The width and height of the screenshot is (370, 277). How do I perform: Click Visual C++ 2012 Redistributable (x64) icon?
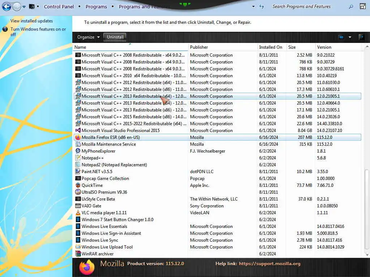point(78,83)
